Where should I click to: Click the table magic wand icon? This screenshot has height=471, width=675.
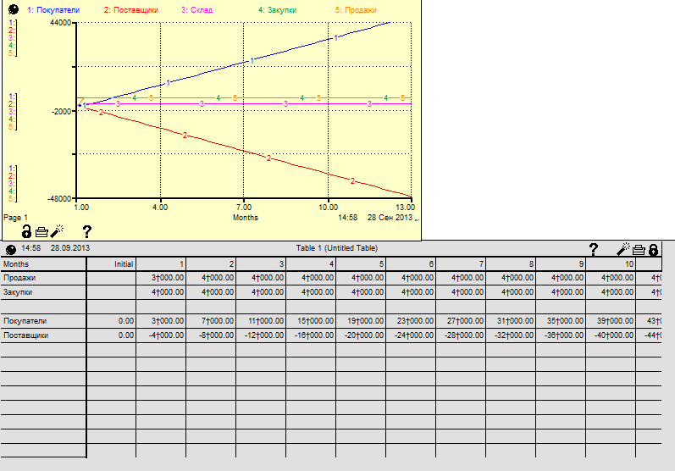[x=624, y=249]
